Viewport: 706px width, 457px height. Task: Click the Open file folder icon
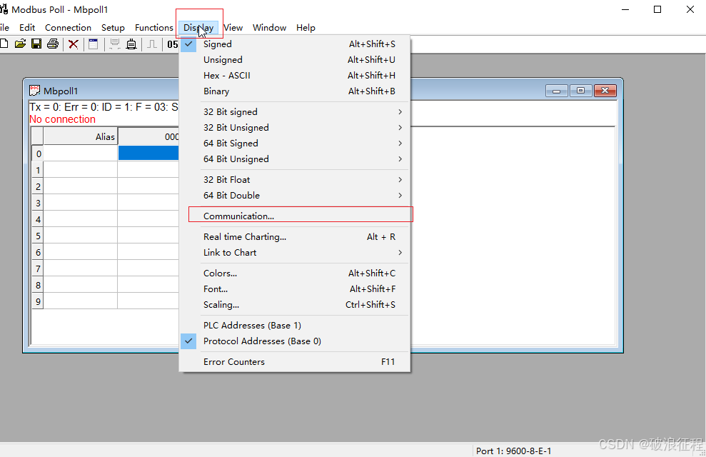pyautogui.click(x=20, y=44)
